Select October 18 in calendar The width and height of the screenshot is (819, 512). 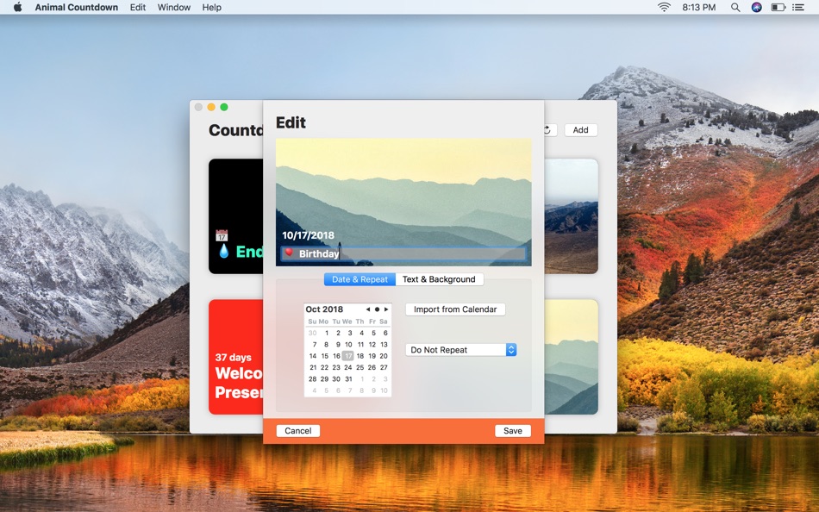(x=359, y=356)
